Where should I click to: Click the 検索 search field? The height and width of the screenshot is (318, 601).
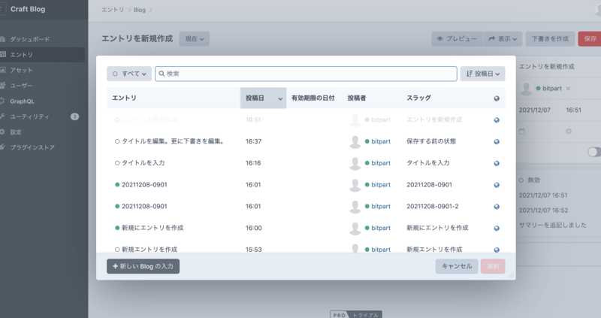[x=306, y=74]
